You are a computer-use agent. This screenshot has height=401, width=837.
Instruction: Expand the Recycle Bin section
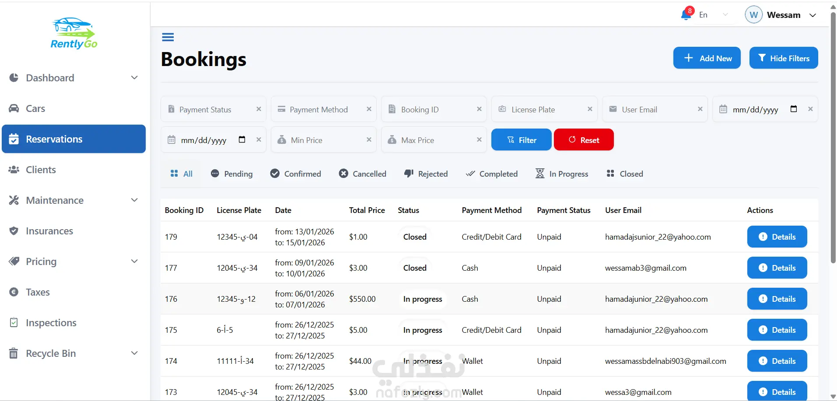(134, 353)
